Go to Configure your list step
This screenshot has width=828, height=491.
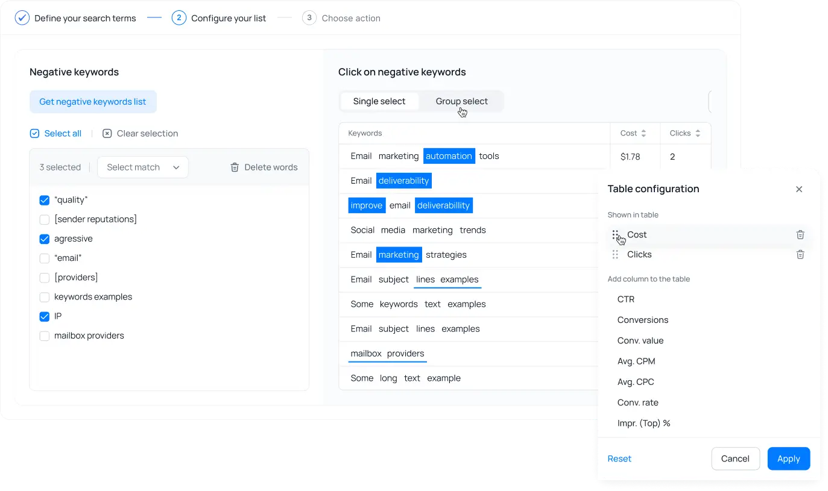(229, 18)
